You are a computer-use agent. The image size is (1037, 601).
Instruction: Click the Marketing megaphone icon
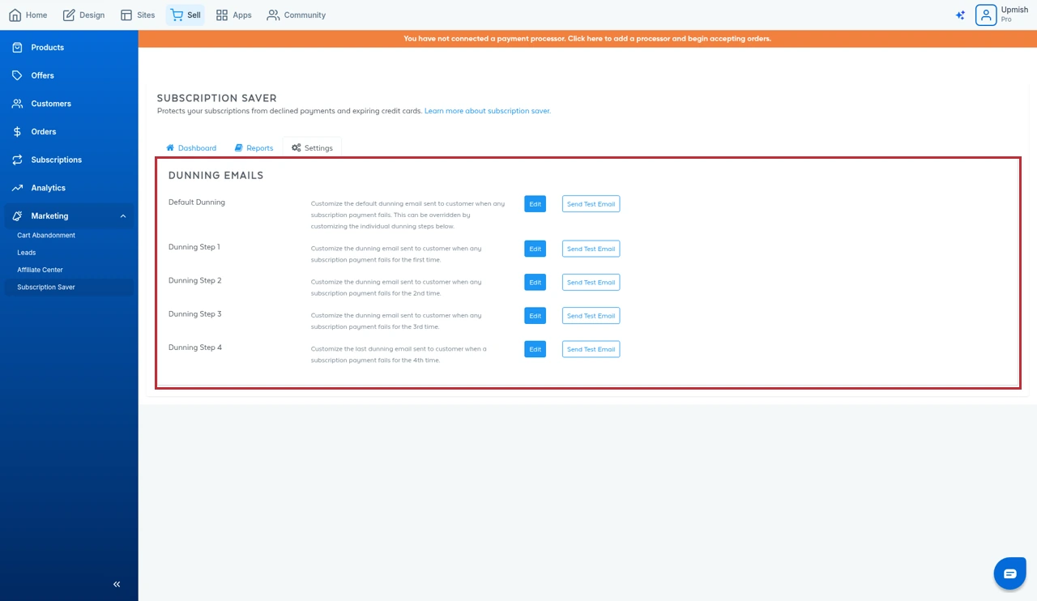(17, 216)
